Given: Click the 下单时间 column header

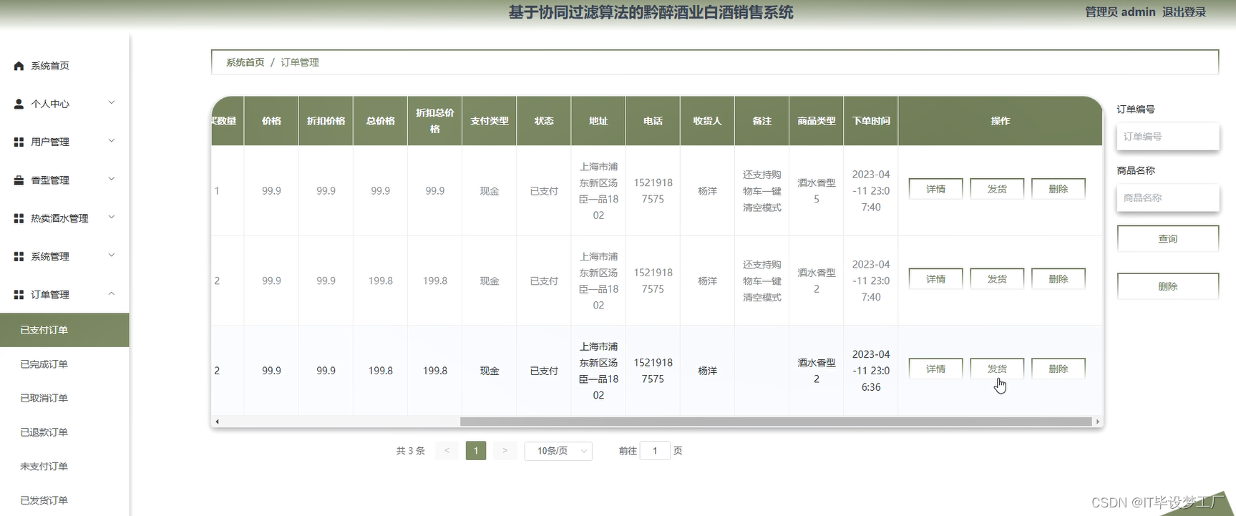Looking at the screenshot, I should 871,121.
